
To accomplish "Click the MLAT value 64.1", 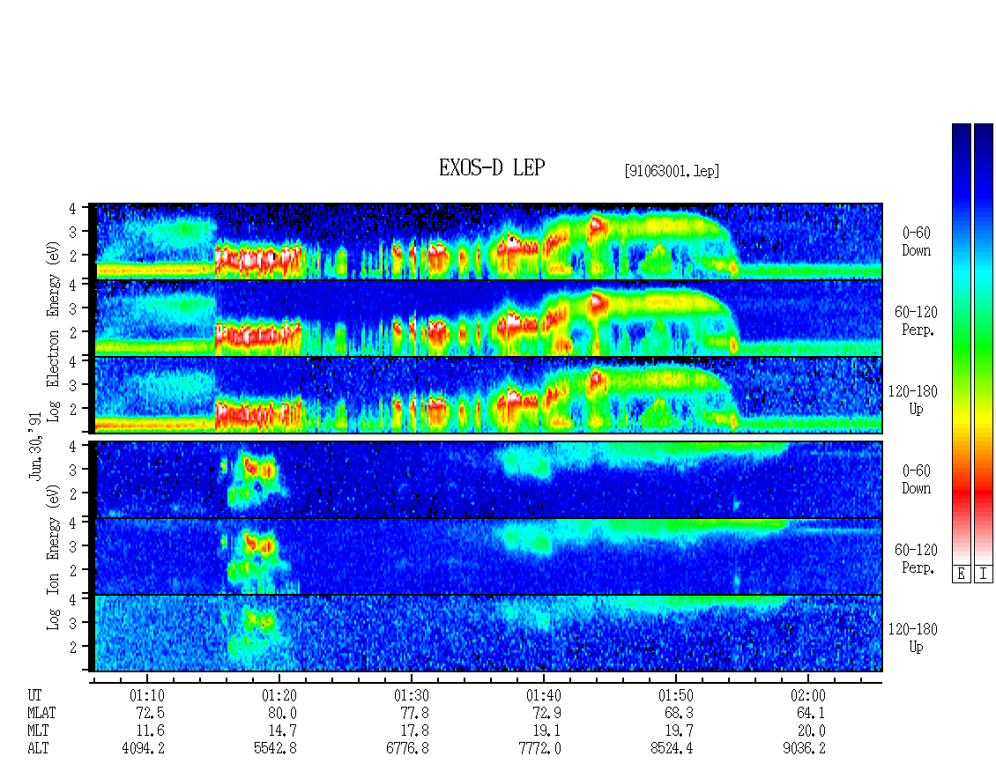I will [811, 713].
